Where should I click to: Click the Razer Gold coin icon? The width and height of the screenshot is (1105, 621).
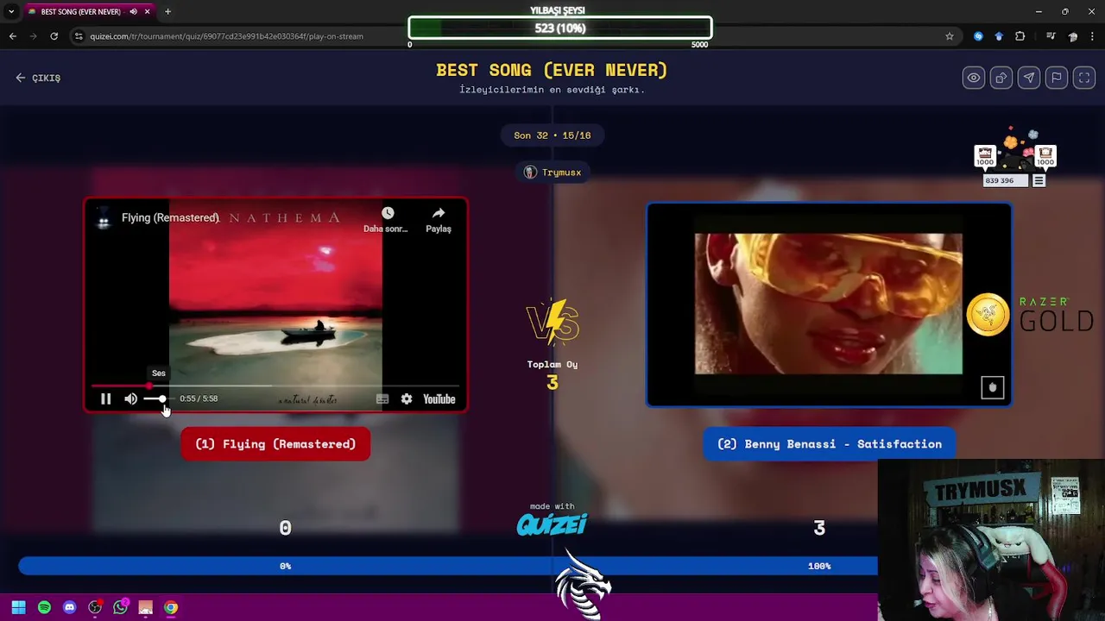click(x=988, y=315)
